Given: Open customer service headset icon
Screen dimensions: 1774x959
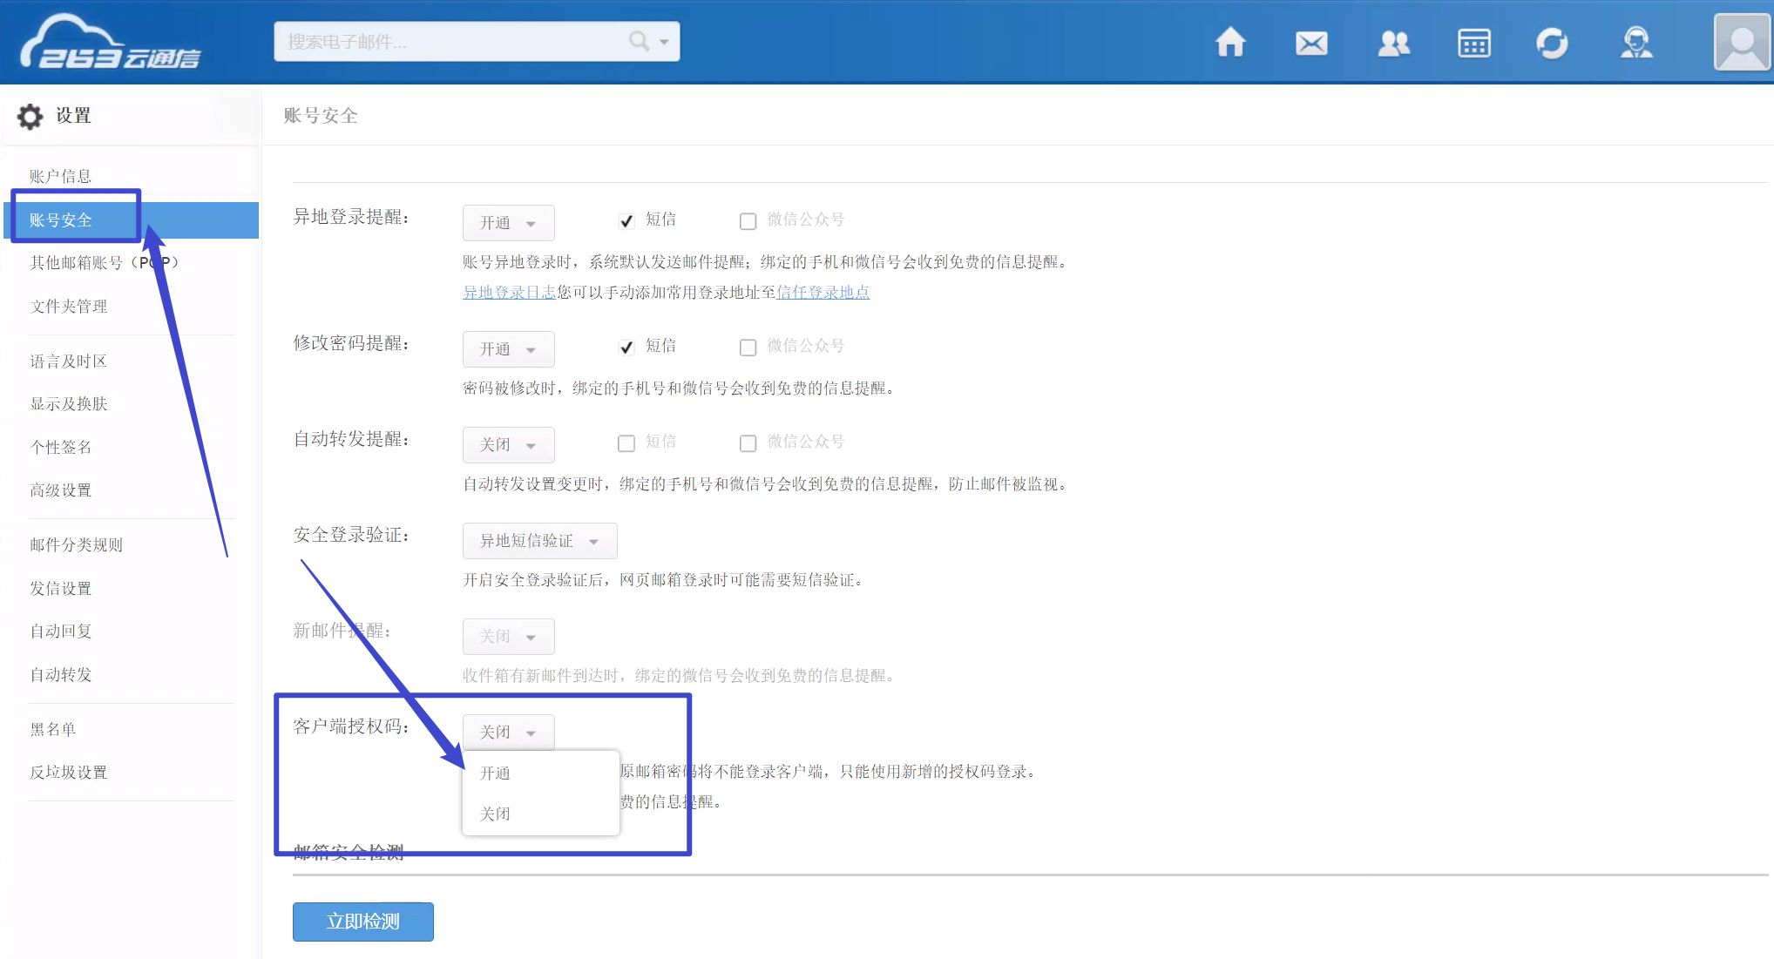Looking at the screenshot, I should tap(1636, 43).
